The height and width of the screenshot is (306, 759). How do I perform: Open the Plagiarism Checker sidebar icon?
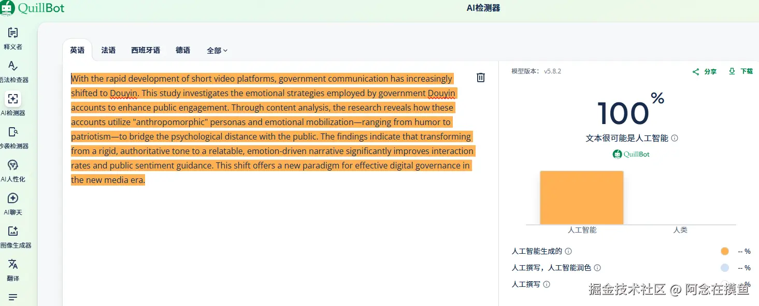(x=13, y=132)
